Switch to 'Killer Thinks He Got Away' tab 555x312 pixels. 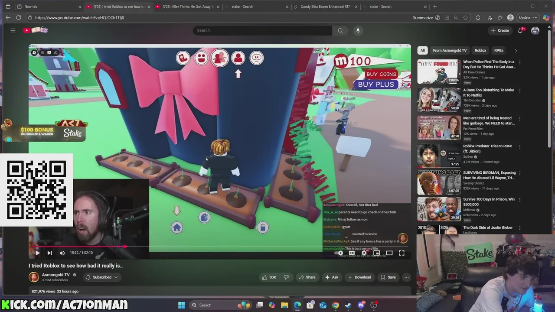click(188, 6)
